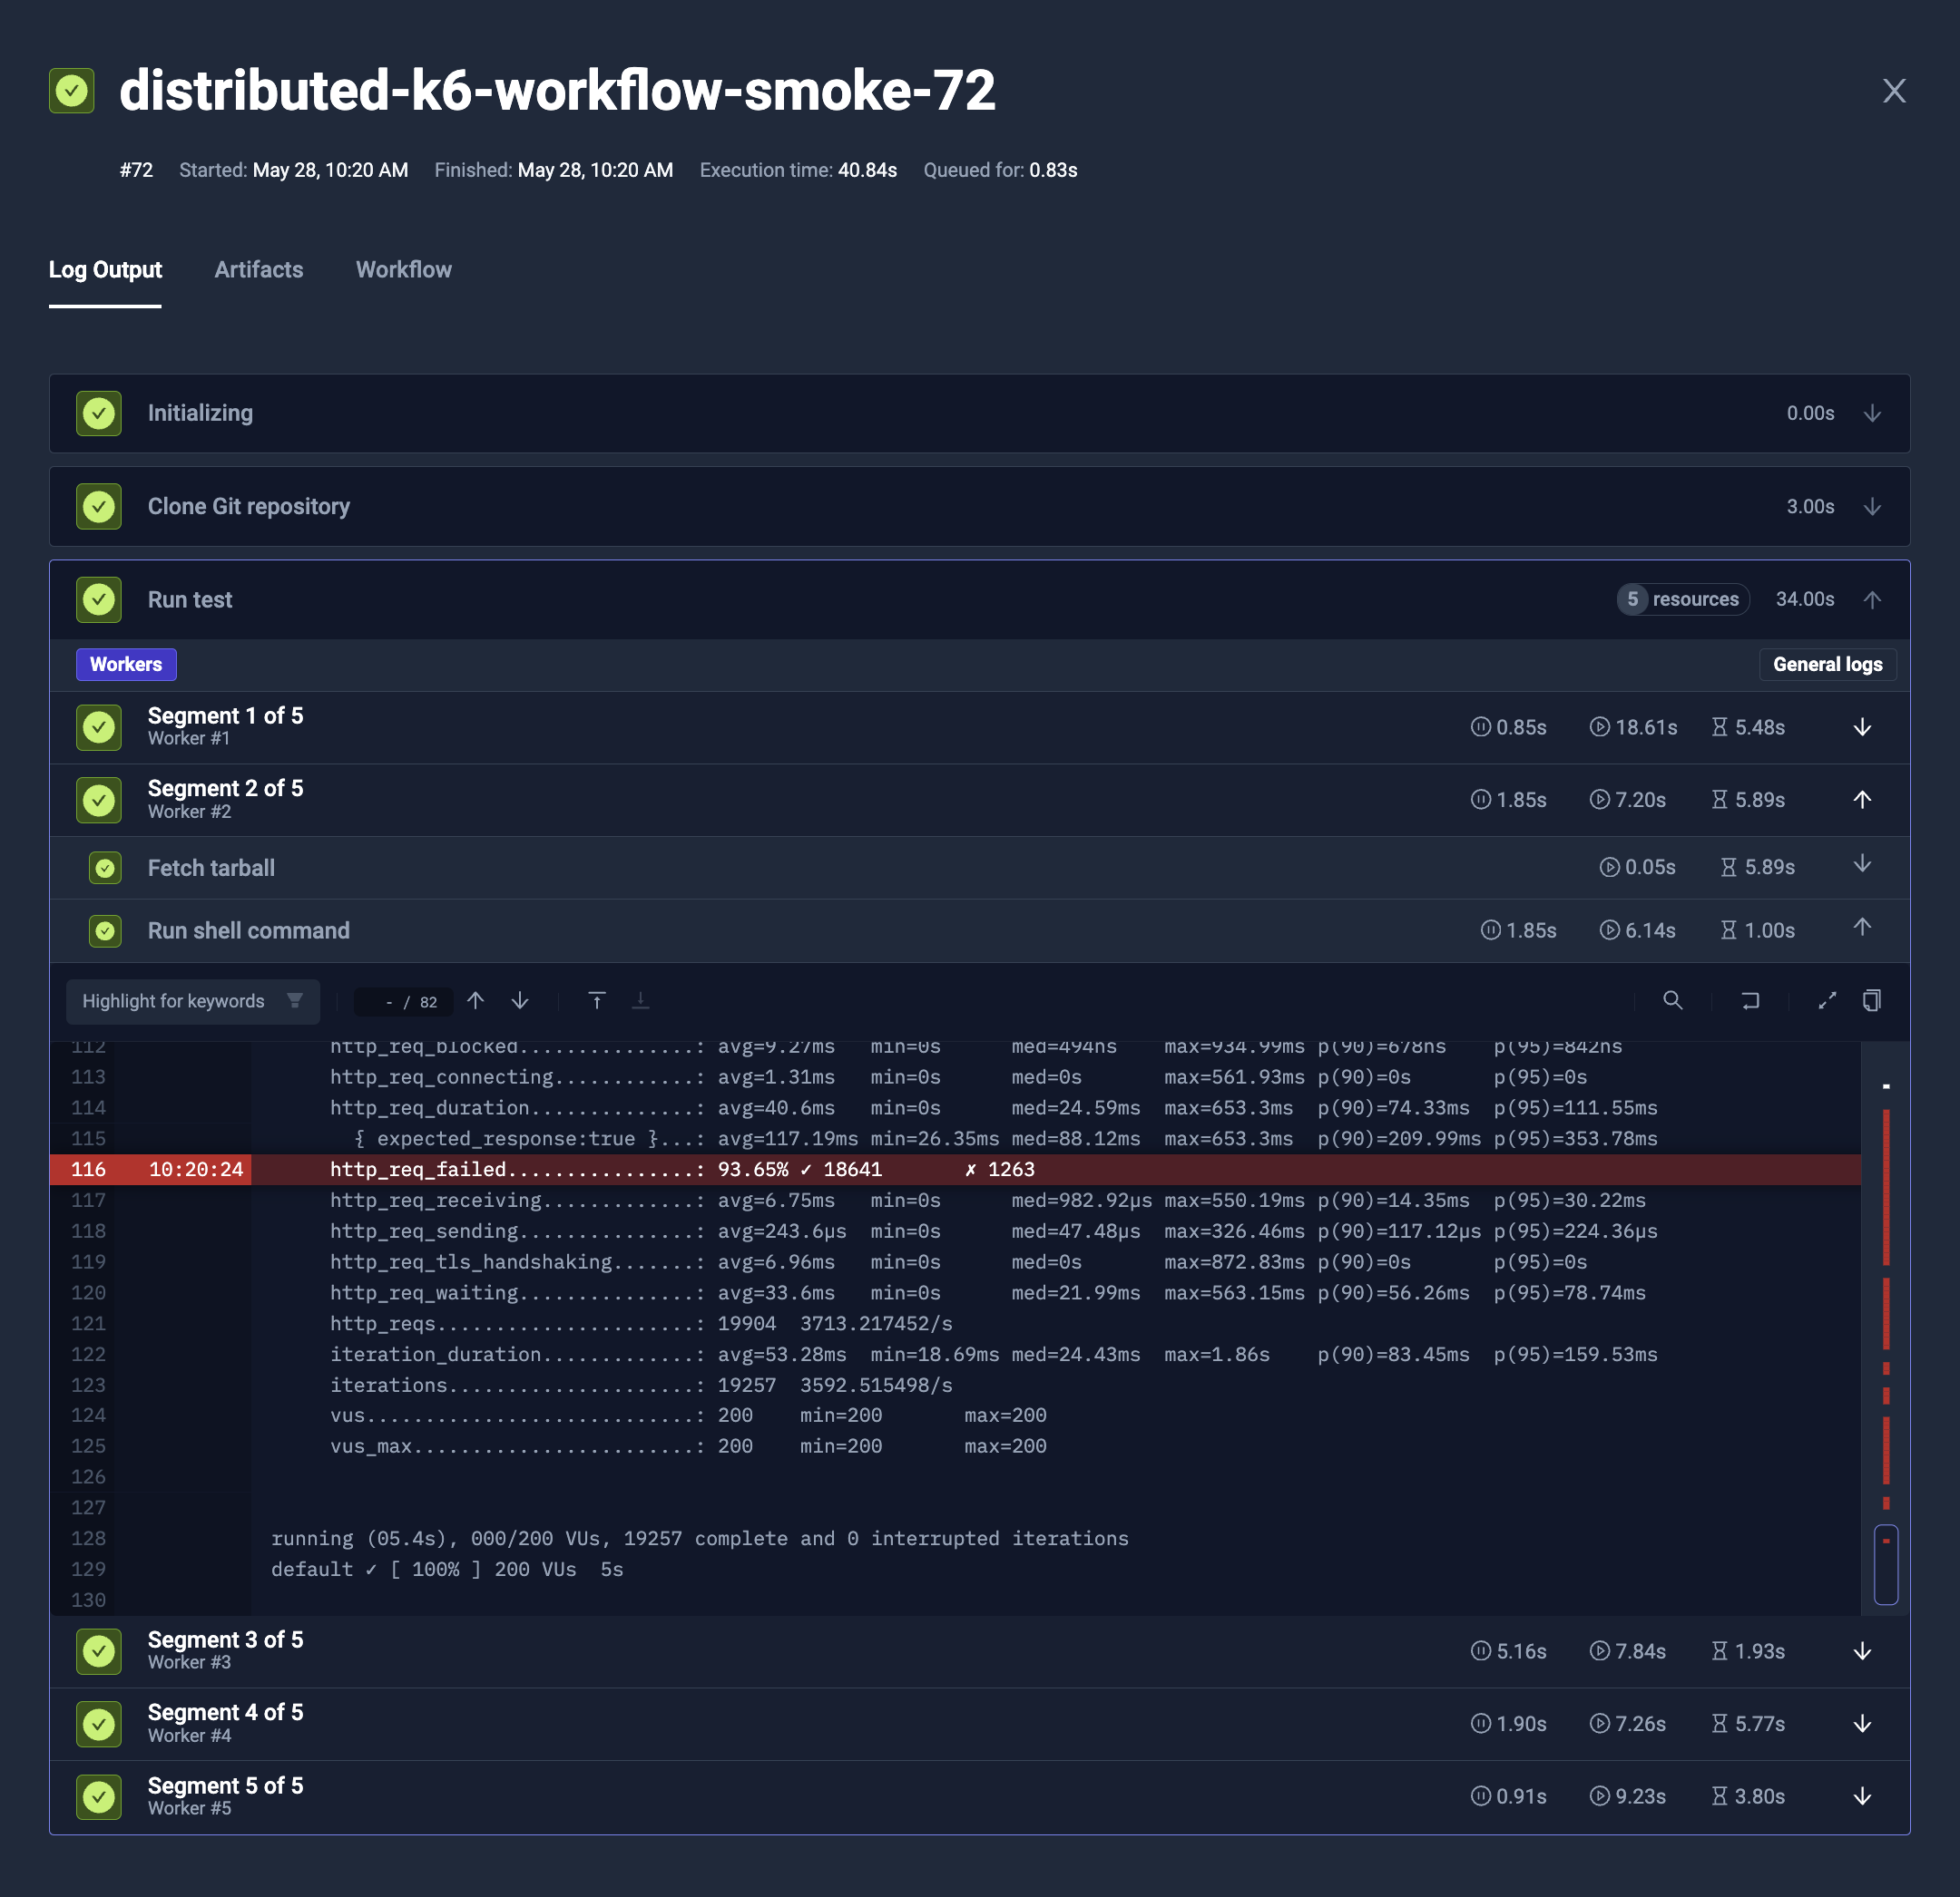
Task: Open the Workflow tab
Action: point(403,270)
